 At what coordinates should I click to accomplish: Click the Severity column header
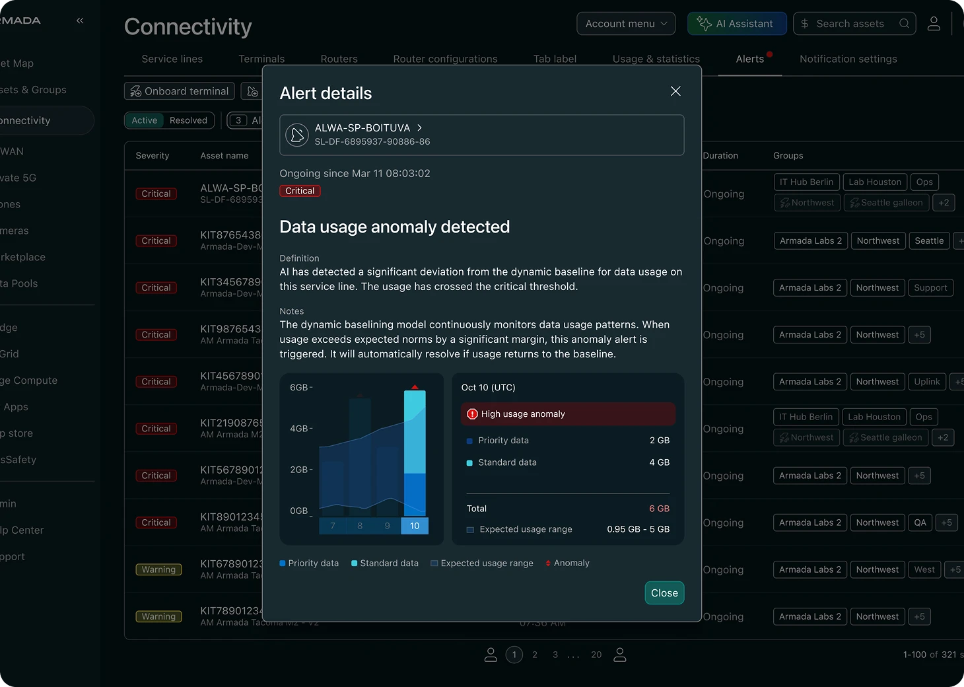tap(153, 156)
